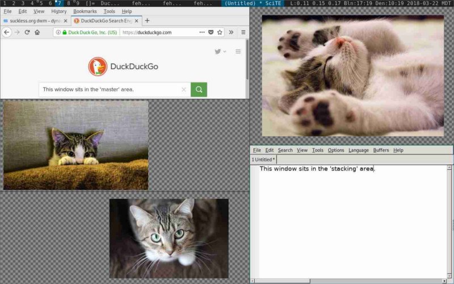Open new tab with plus button

[x=147, y=20]
